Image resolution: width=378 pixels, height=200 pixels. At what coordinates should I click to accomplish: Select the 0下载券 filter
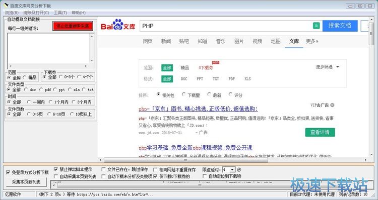[x=206, y=68]
